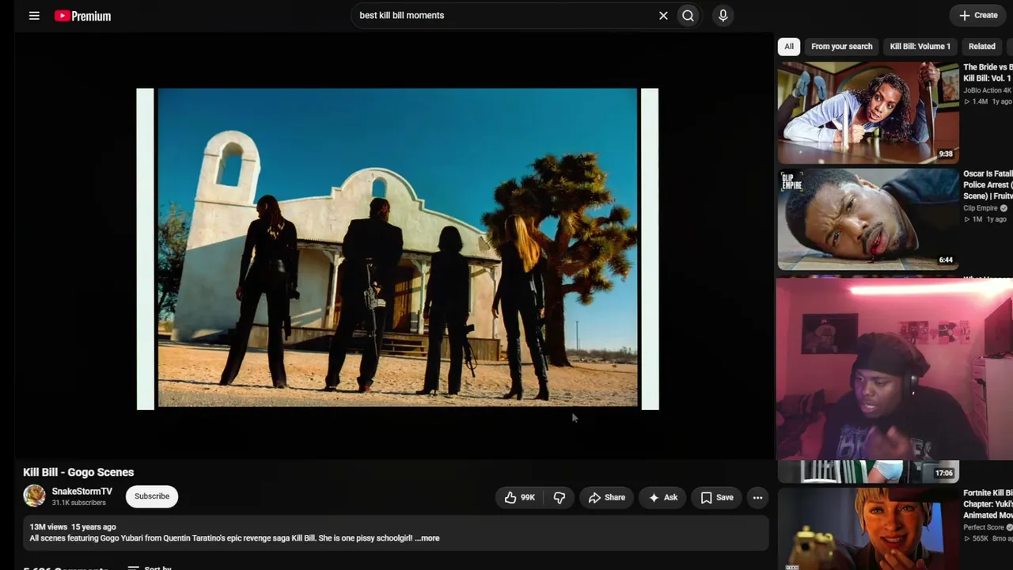Open the Create menu

pyautogui.click(x=978, y=15)
